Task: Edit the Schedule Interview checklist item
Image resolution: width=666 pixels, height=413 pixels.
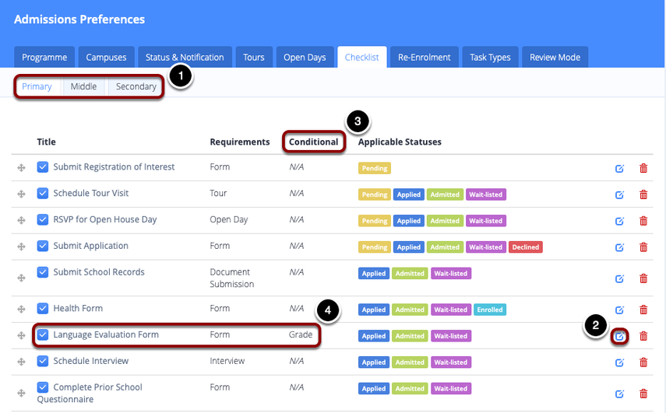Action: click(x=620, y=362)
